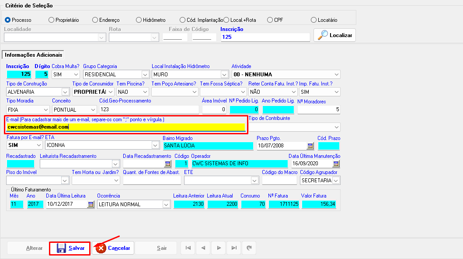Open the Atividade dropdown list
The height and width of the screenshot is (259, 463).
pyautogui.click(x=336, y=75)
